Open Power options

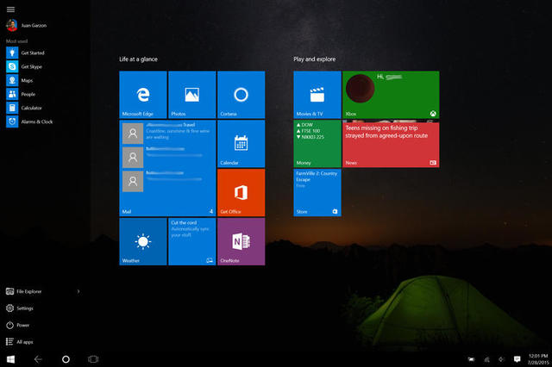(x=17, y=325)
